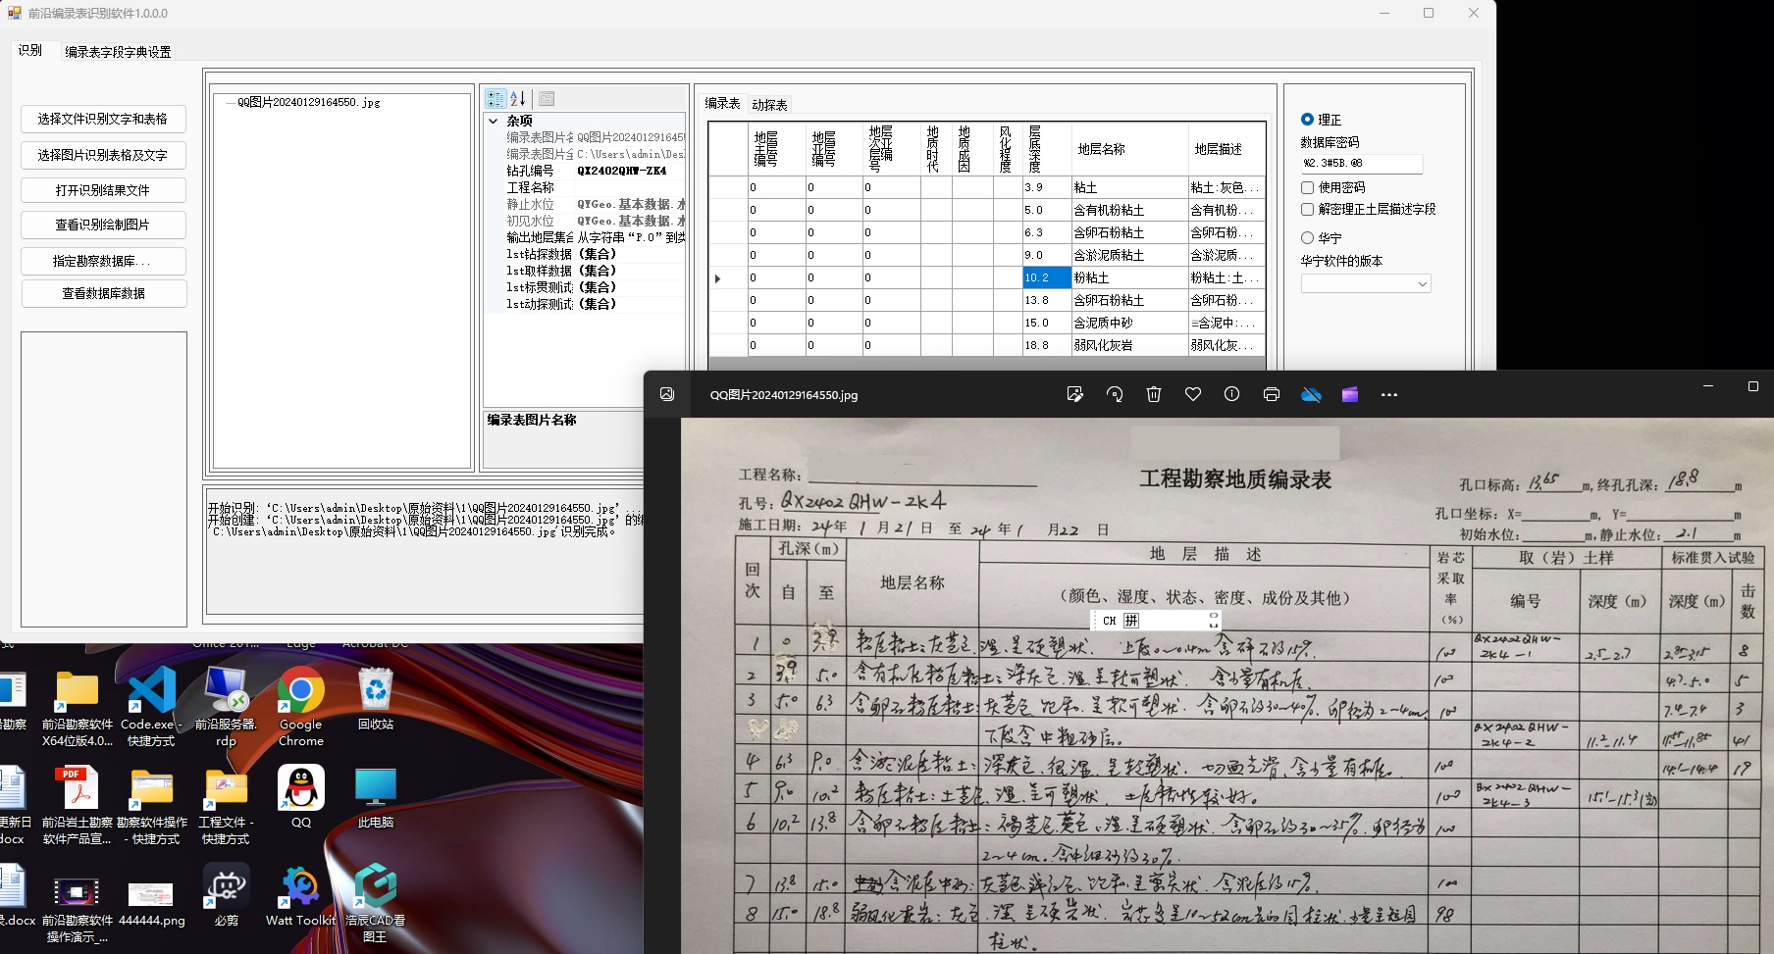Click 查看识别绘制图片 button
Screen dimensions: 1774x954
pyautogui.click(x=103, y=225)
